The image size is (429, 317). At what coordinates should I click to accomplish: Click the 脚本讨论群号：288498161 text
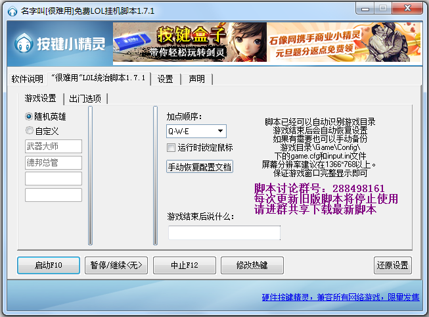[319, 189]
